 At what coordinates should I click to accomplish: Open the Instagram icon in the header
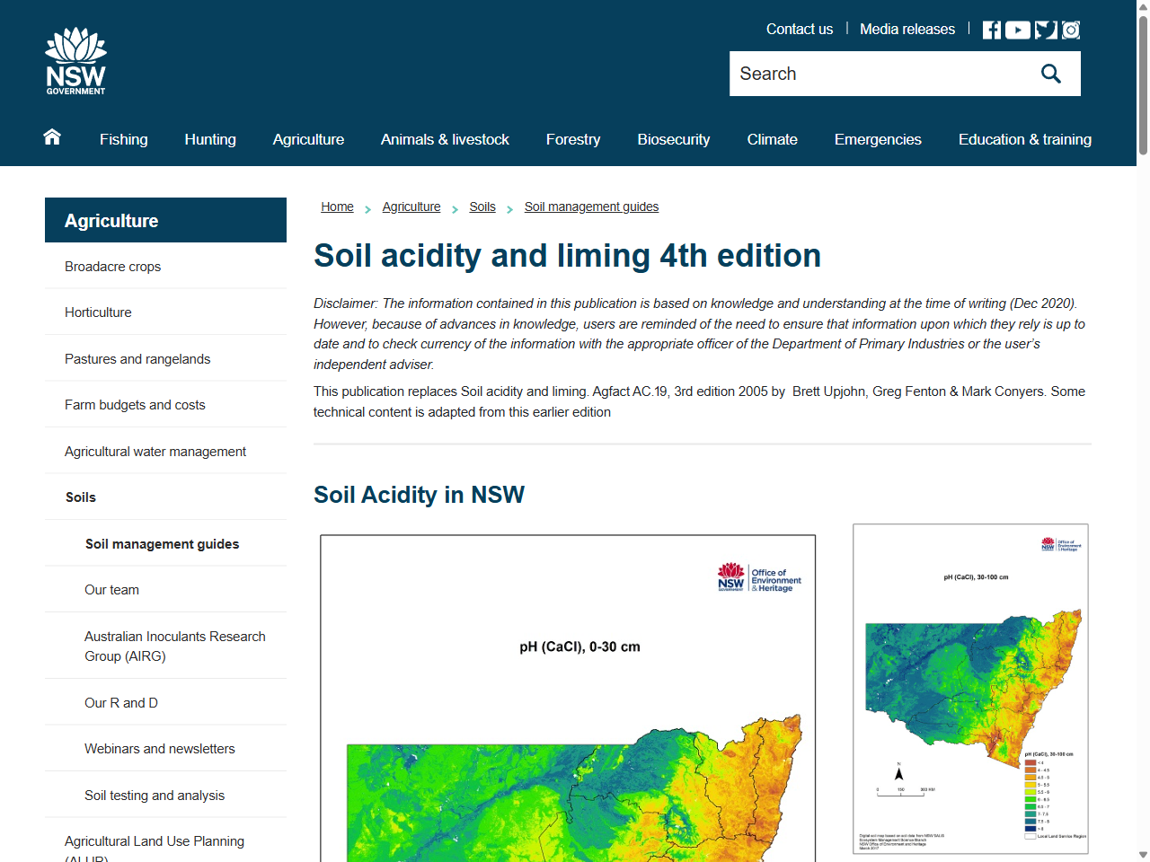pyautogui.click(x=1070, y=29)
